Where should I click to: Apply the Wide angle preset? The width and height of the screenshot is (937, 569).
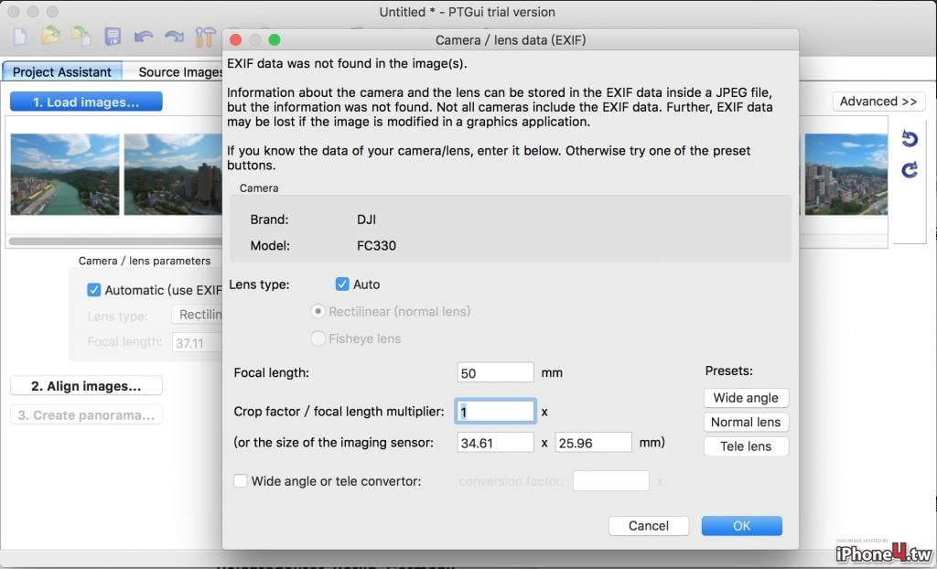pyautogui.click(x=746, y=397)
